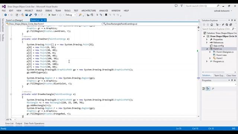Click the Navigate Backward toolbar icon
The height and width of the screenshot is (134, 238).
(x=6, y=15)
